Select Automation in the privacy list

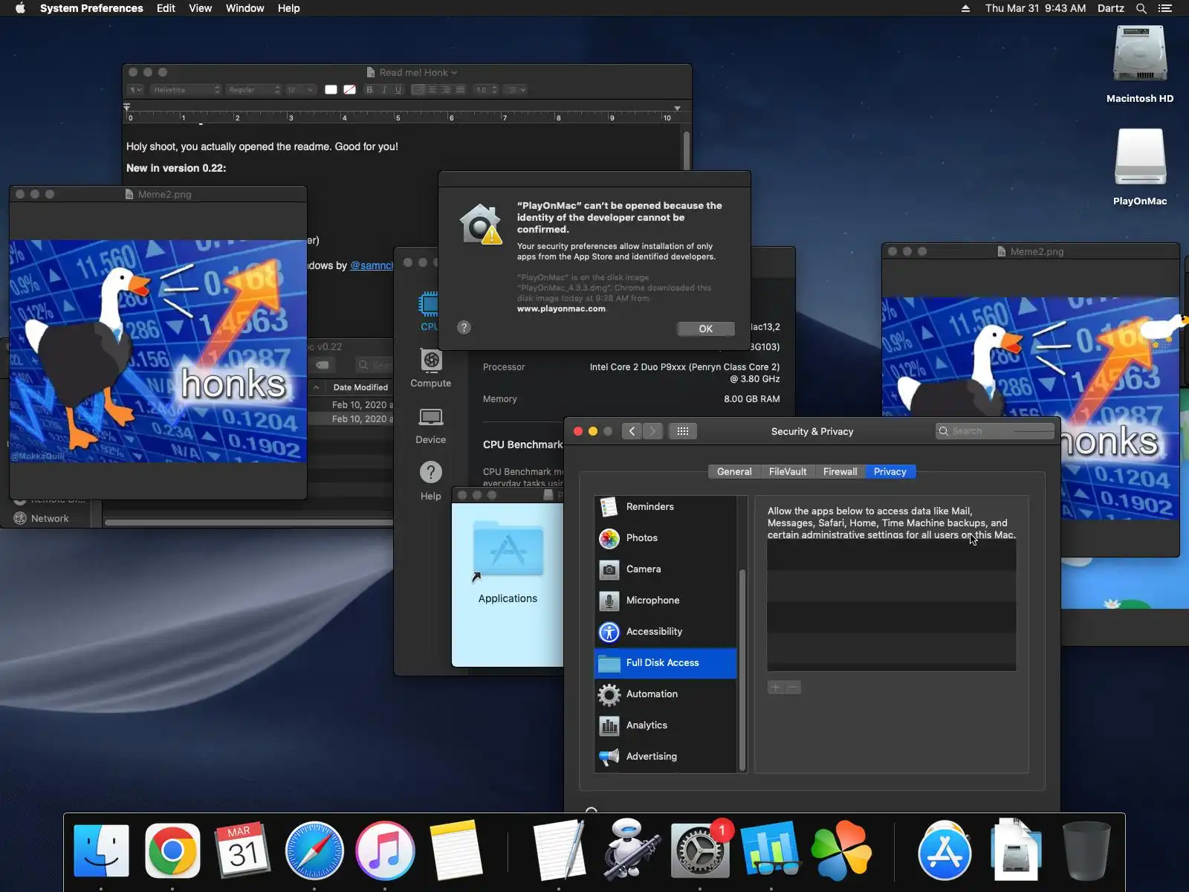coord(666,694)
